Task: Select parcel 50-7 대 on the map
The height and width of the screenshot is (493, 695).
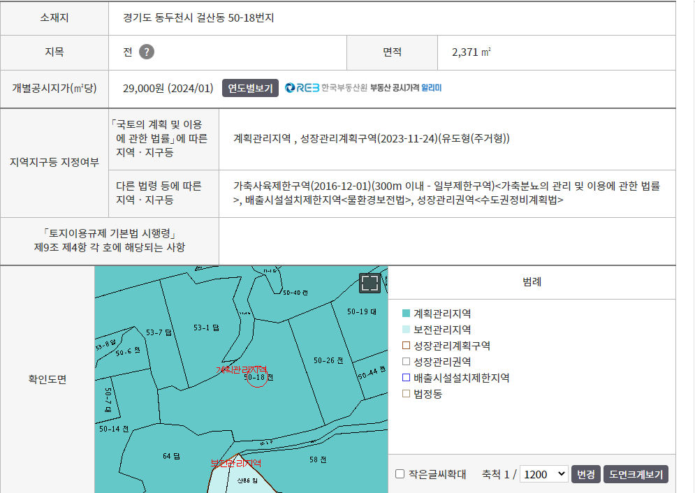Action: click(108, 400)
